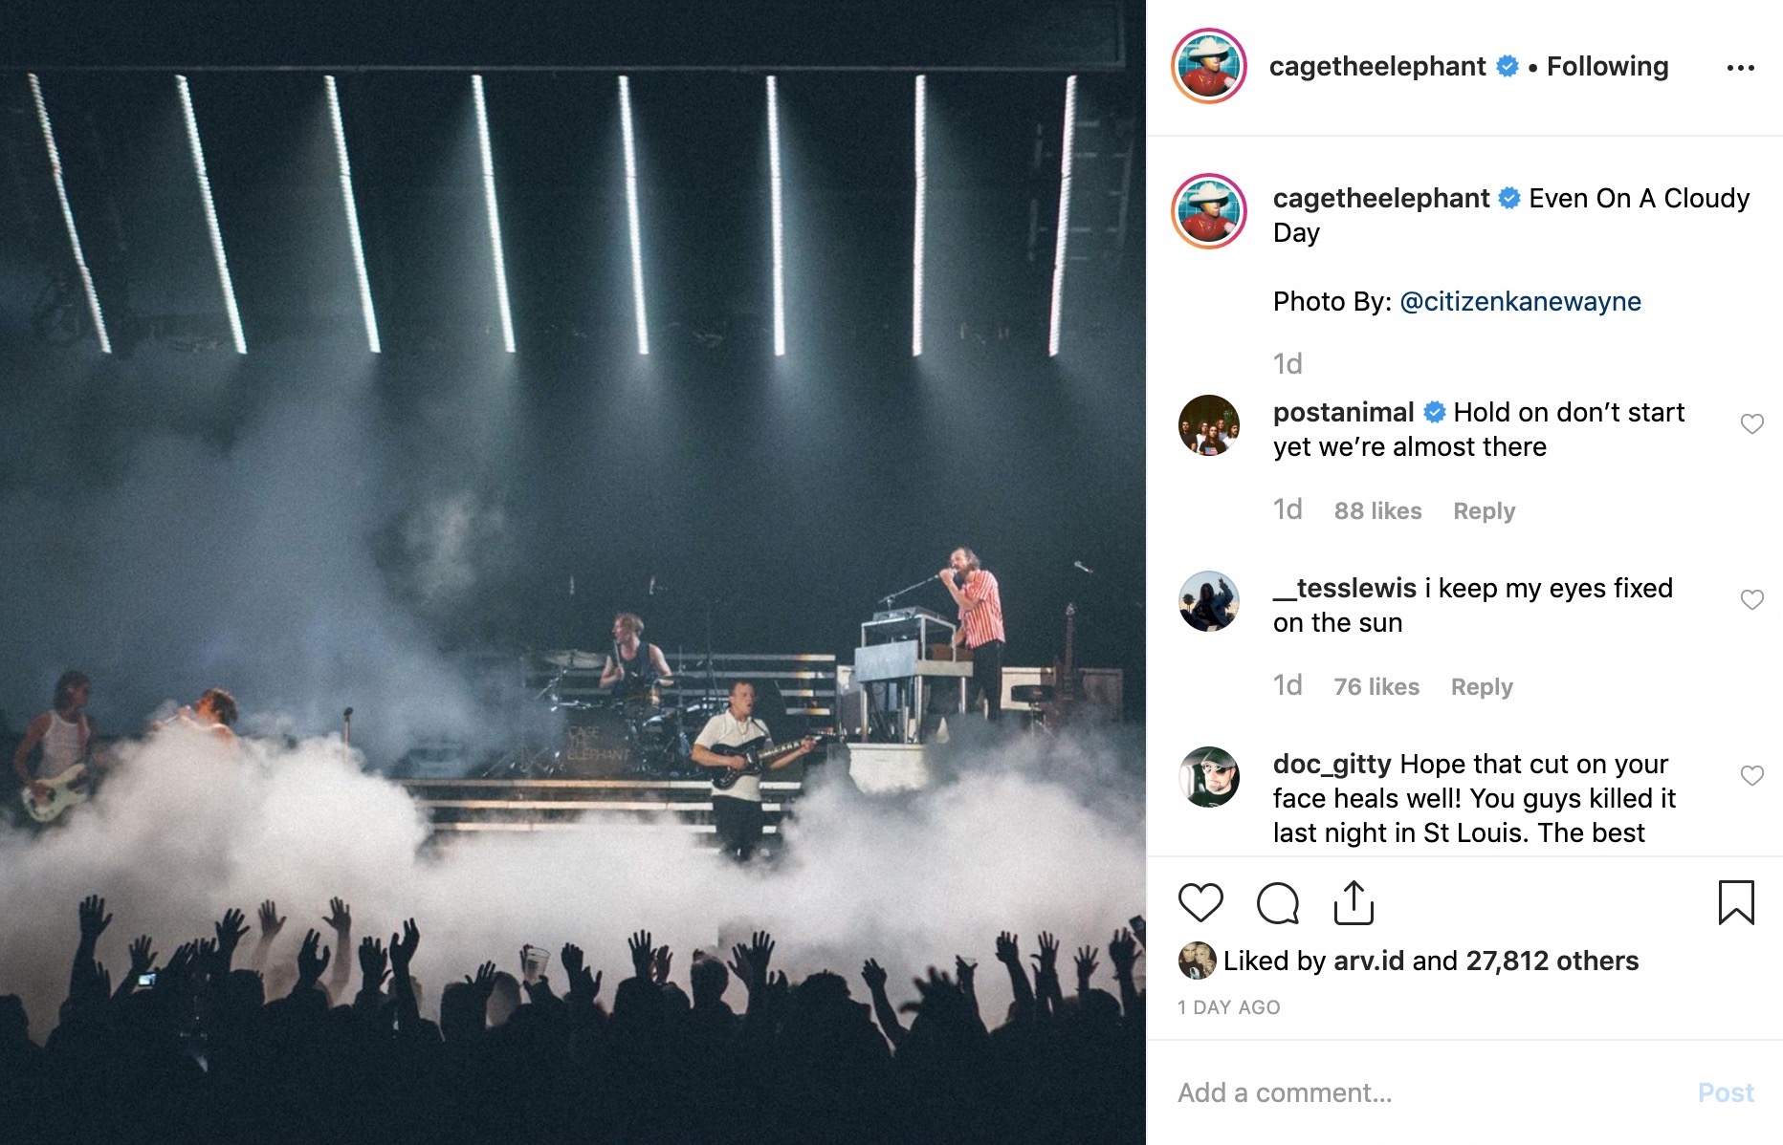Open comments with the speech bubble icon
Viewport: 1783px width, 1145px height.
point(1278,903)
